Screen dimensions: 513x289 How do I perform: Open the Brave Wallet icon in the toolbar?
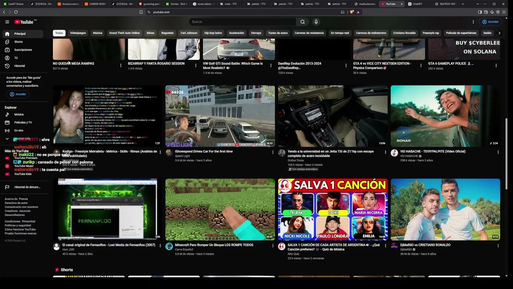tap(486, 12)
